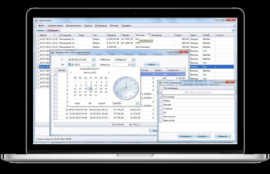This screenshot has height=174, width=270.
Task: Minimize the Автомойка main window
Action: click(x=218, y=20)
